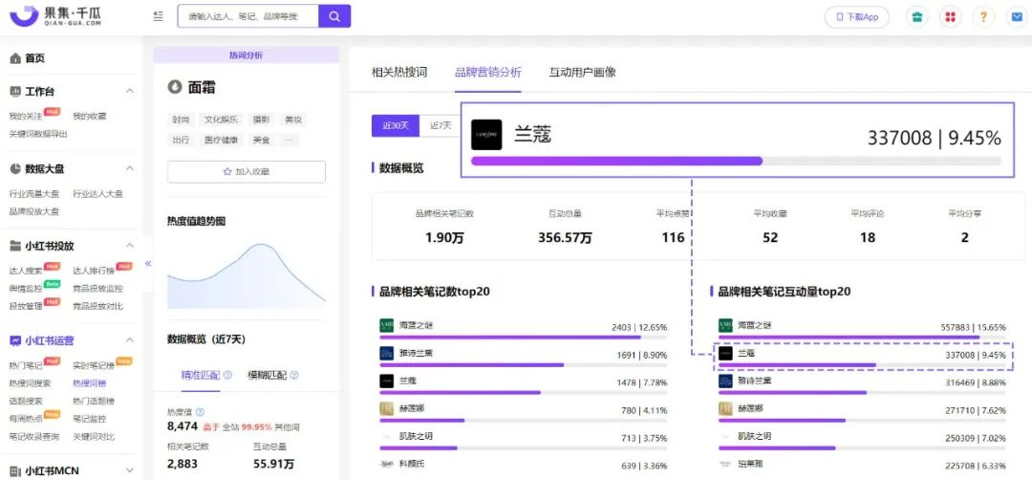Open the 关键词对比 link
Screen dimensions: 1032x480
(94, 437)
